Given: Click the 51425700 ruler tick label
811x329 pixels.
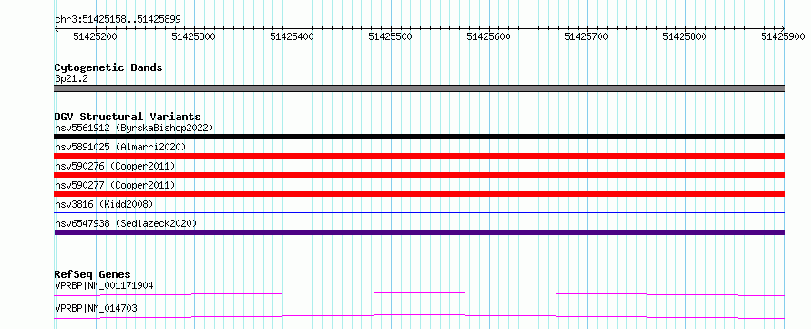Looking at the screenshot, I should click(587, 36).
